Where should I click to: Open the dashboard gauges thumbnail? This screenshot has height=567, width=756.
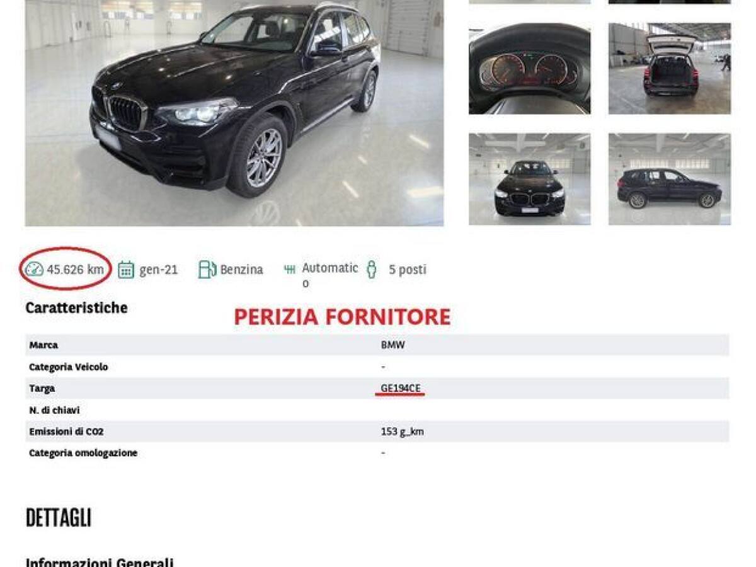click(x=530, y=69)
